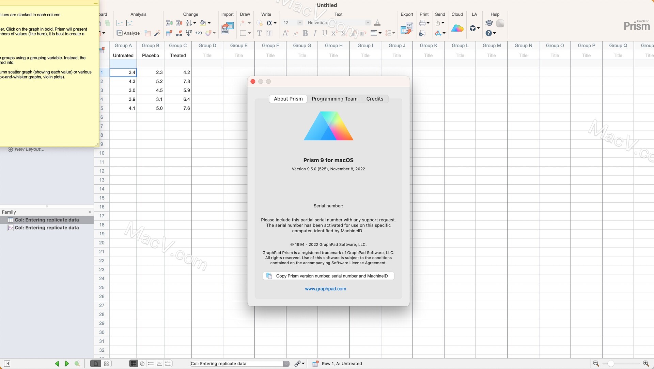
Task: Click the strikethrough 123 format icon
Action: coord(199,33)
